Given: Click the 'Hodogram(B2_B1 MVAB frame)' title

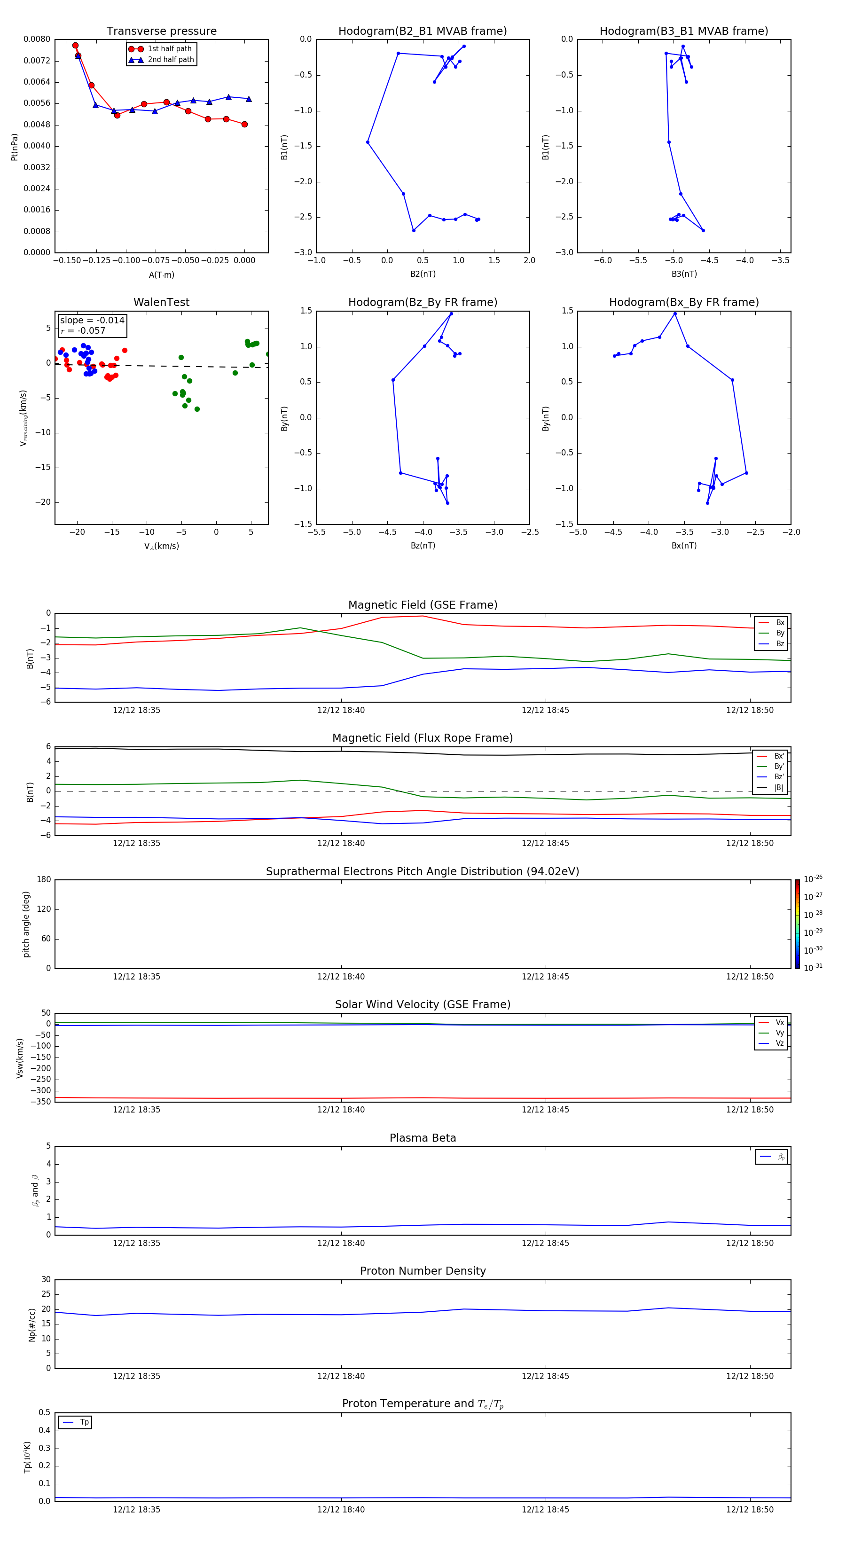Looking at the screenshot, I should tap(422, 31).
